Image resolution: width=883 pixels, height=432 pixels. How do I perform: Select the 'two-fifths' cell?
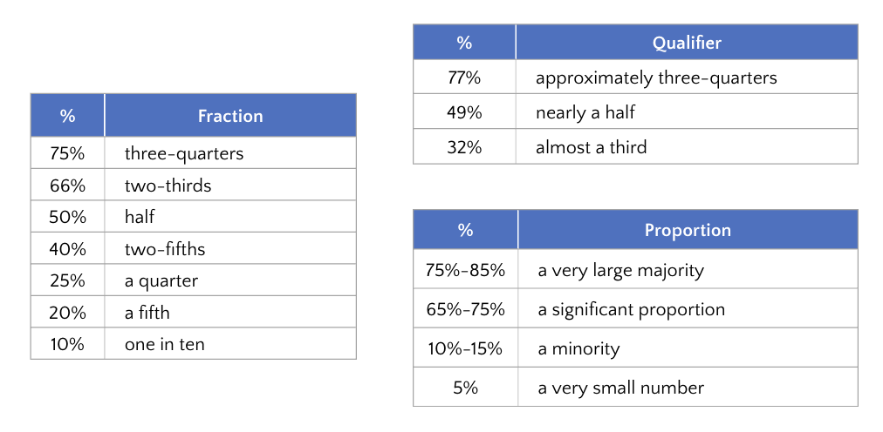tap(165, 249)
